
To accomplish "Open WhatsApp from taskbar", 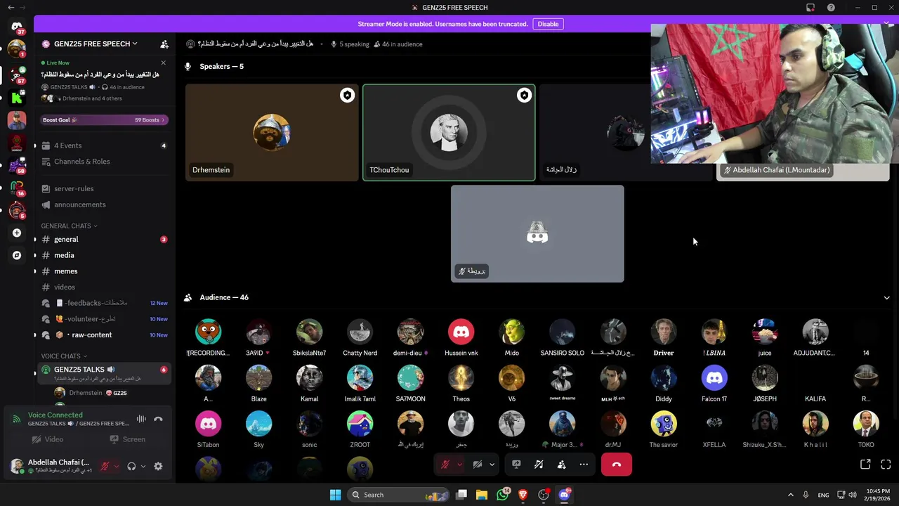I will pos(502,495).
